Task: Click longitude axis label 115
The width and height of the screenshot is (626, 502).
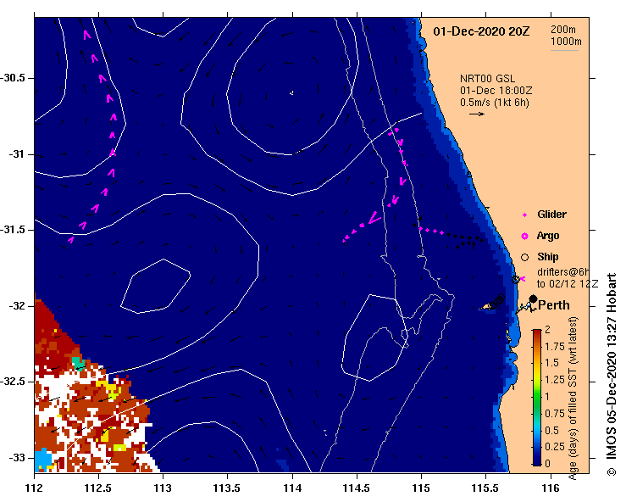Action: click(x=421, y=488)
